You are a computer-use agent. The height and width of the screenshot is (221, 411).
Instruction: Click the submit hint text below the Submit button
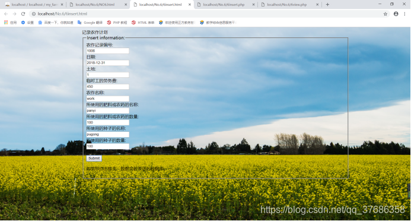tap(125, 169)
